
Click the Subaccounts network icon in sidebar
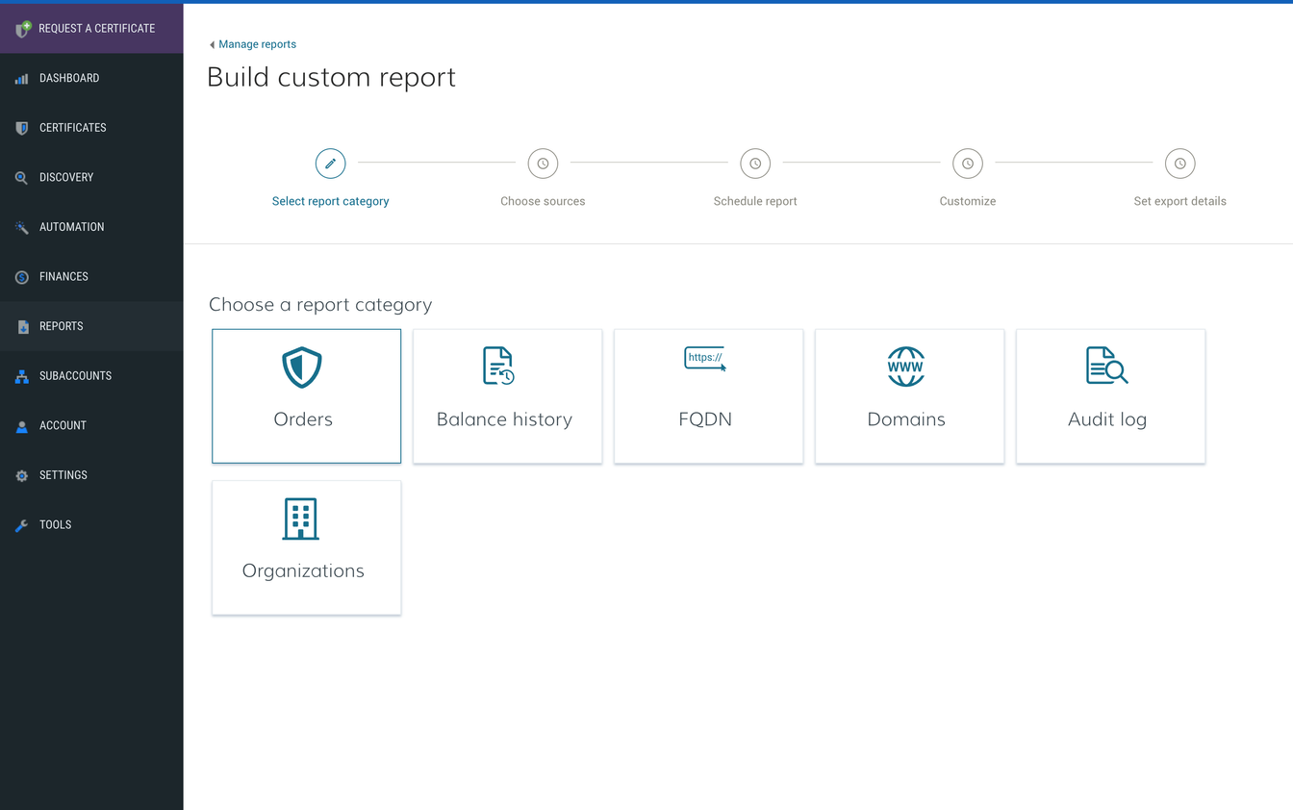pyautogui.click(x=20, y=375)
